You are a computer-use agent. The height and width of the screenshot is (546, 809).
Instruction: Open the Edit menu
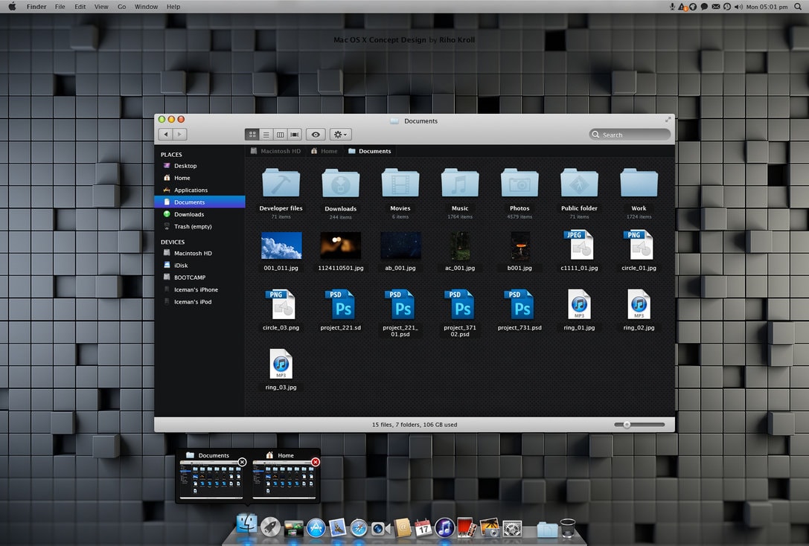[x=80, y=7]
